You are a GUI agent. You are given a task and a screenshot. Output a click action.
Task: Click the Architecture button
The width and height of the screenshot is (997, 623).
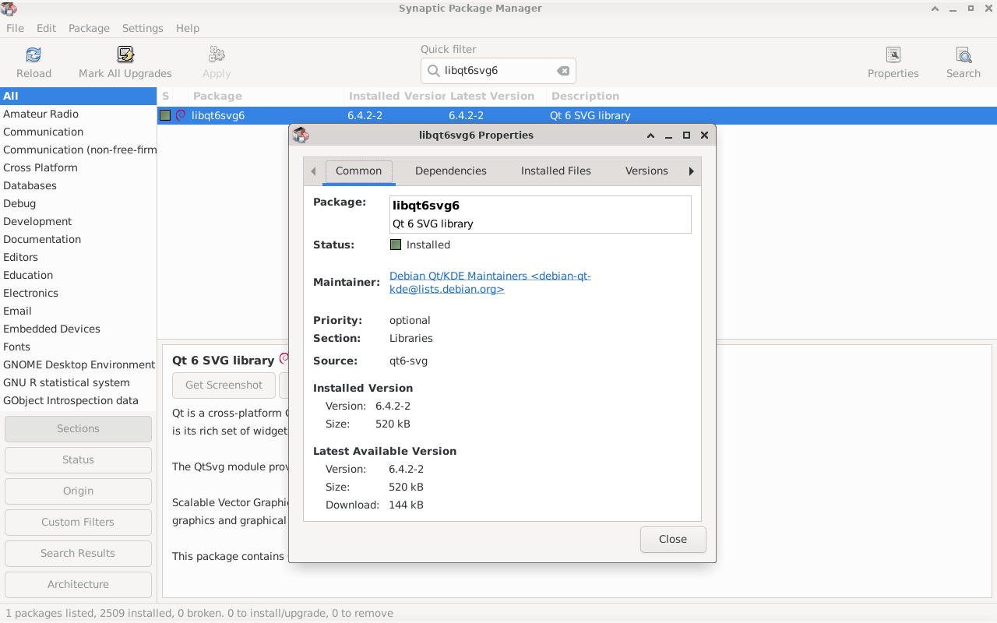tap(78, 584)
